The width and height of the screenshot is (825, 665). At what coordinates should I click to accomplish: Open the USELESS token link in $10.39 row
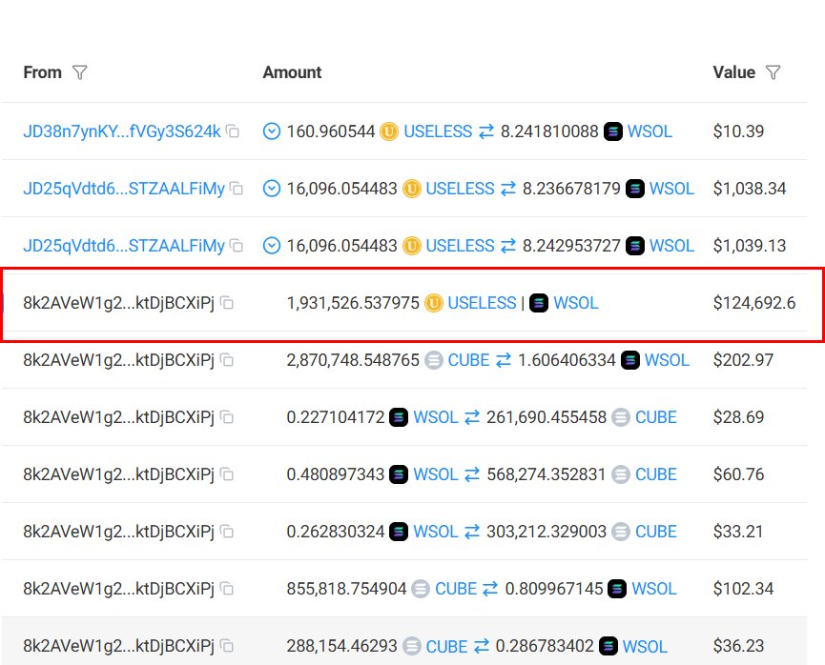(x=439, y=131)
